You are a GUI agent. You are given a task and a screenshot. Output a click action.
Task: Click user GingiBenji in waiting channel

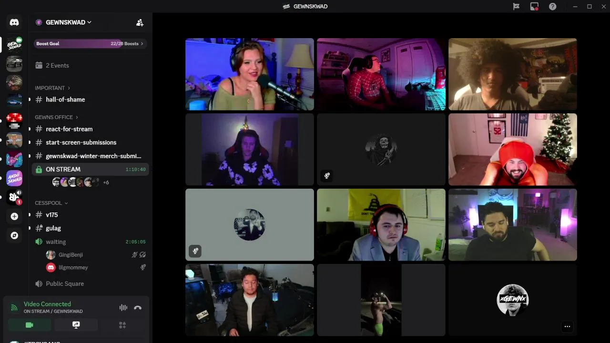(x=71, y=255)
